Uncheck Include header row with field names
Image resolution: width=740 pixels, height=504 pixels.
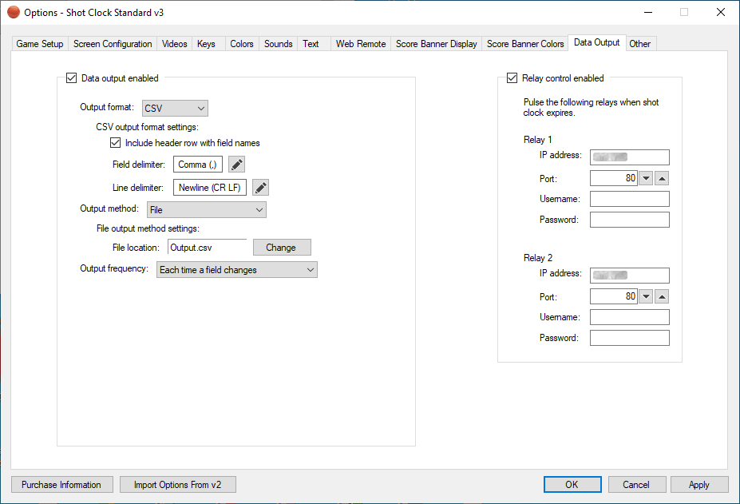click(116, 143)
